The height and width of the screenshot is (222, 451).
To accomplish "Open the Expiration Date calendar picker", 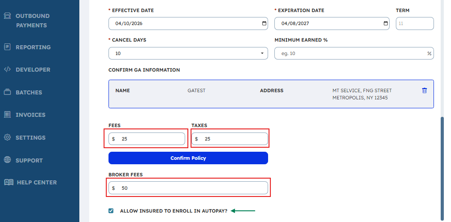I will point(386,24).
